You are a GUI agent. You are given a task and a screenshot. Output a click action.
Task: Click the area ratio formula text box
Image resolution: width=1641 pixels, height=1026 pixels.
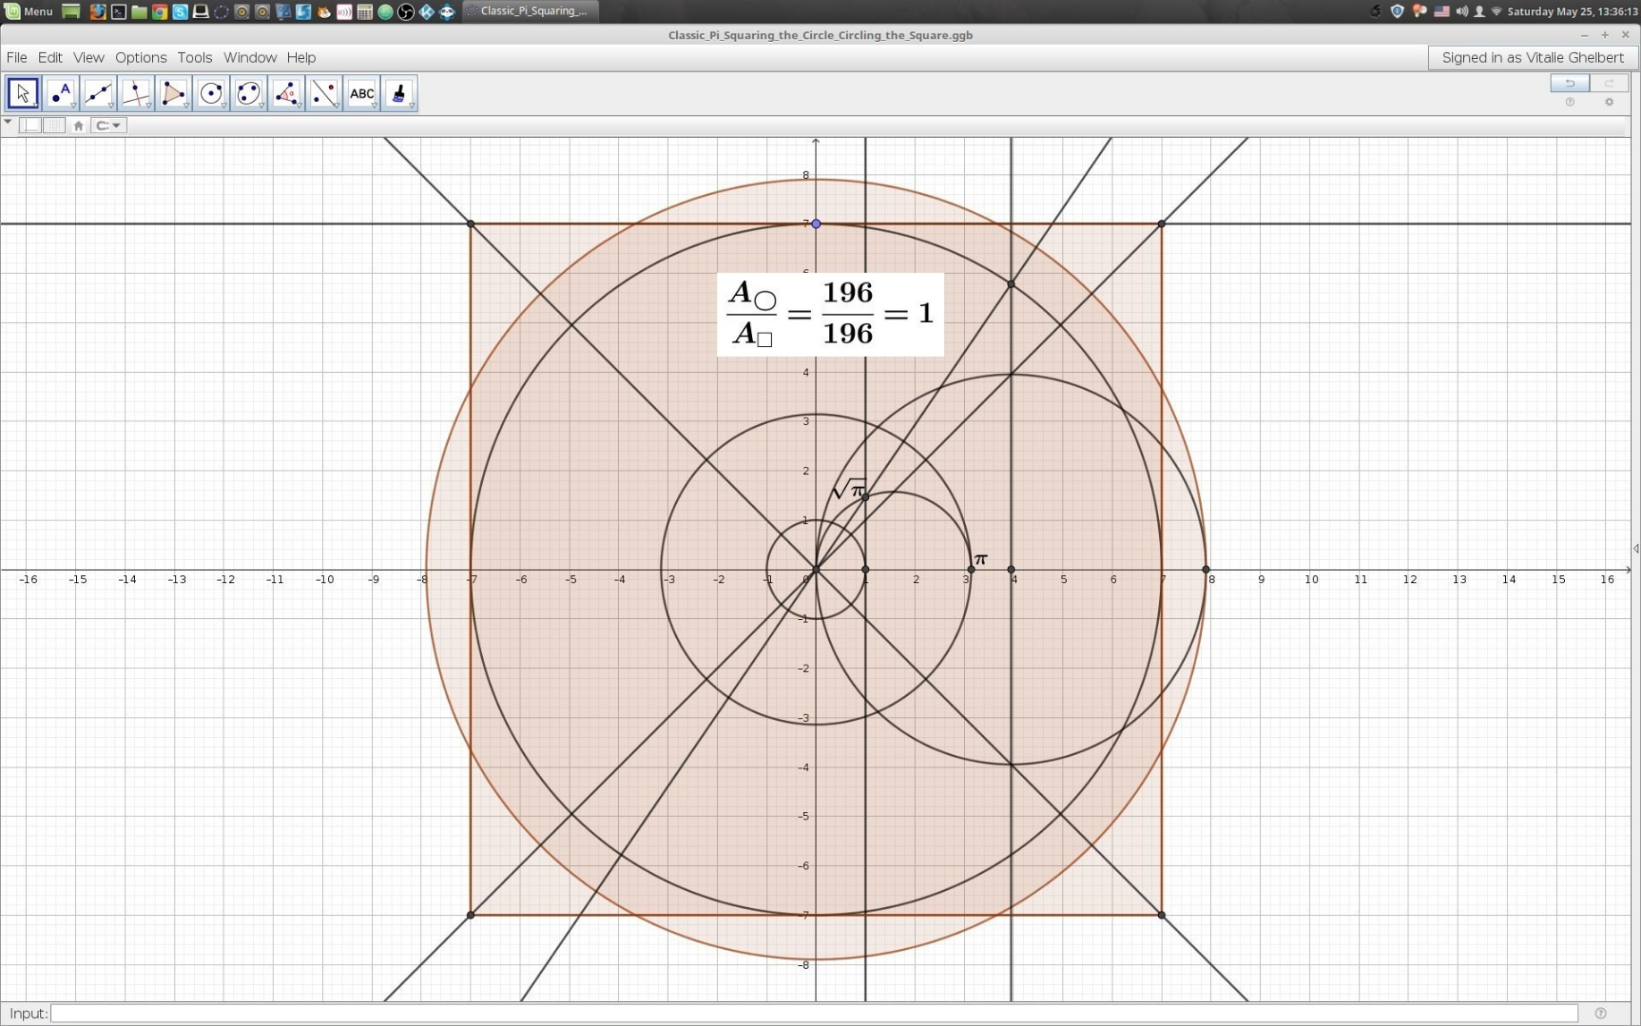point(830,314)
